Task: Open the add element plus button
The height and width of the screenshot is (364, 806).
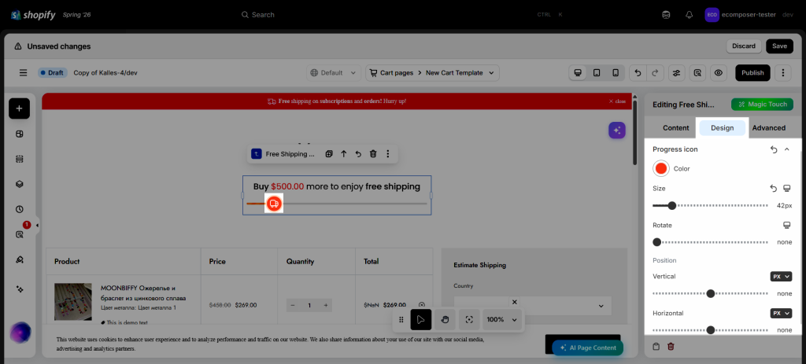Action: click(x=19, y=108)
